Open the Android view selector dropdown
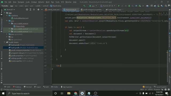Image resolution: width=171 pixels, height=96 pixels. click(x=10, y=10)
